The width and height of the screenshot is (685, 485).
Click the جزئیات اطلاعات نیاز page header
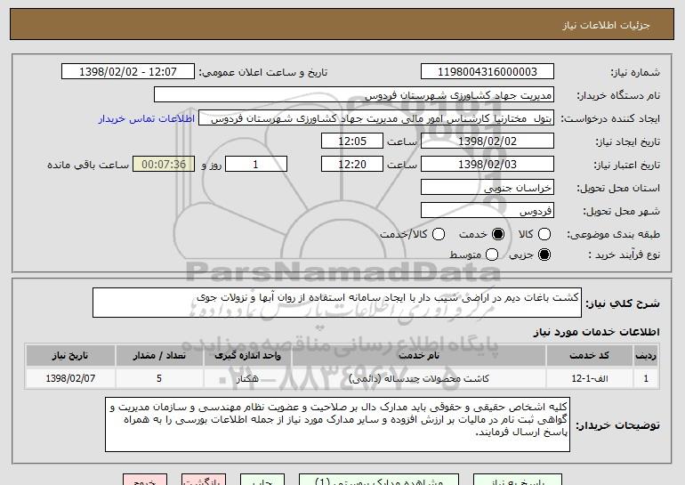coord(606,25)
